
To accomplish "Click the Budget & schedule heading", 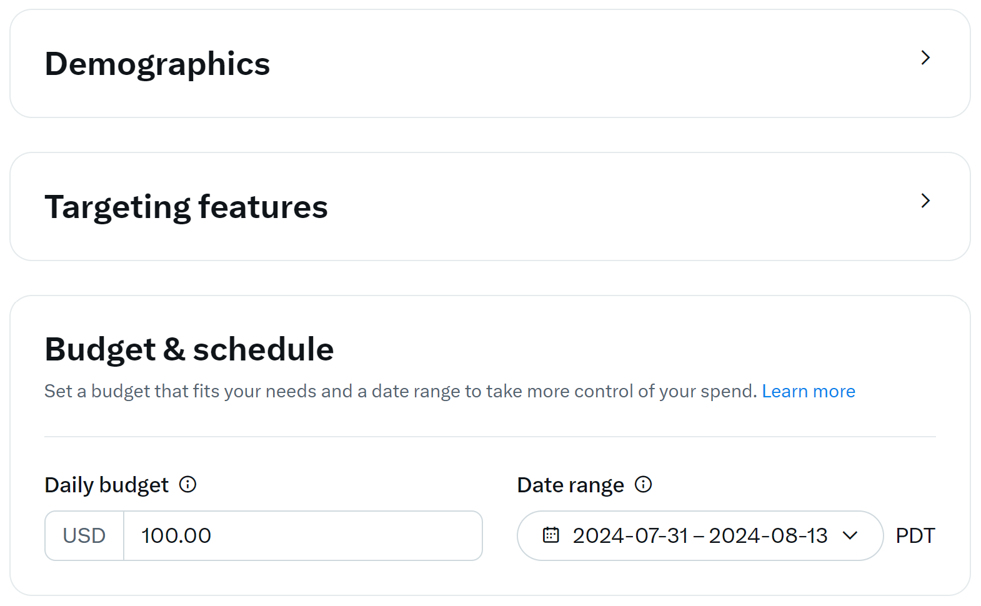I will tap(189, 349).
